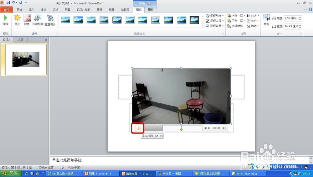Screen dimensions: 313x177
Task: Select the first video style thumbnail
Action: click(65, 20)
